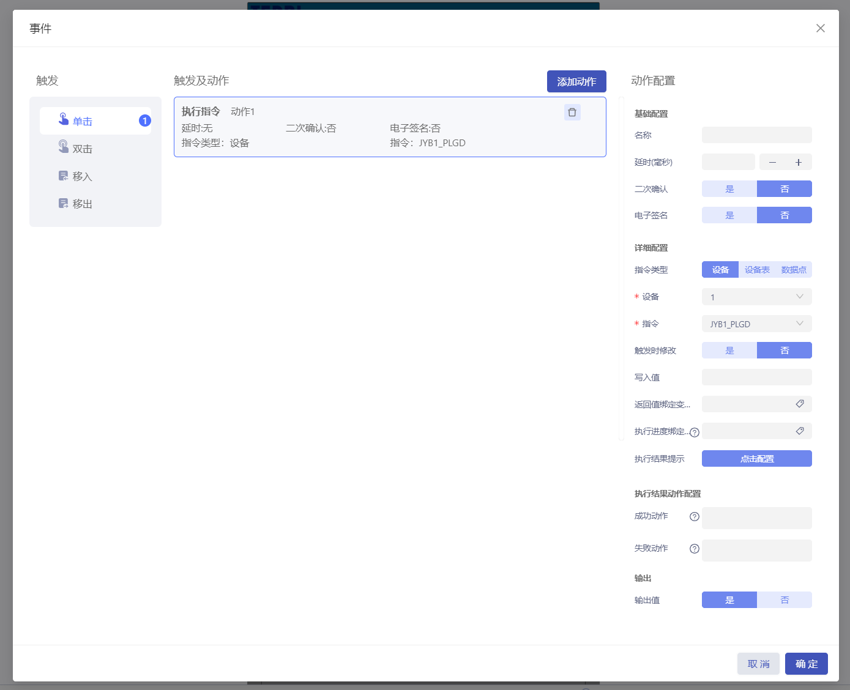
Task: Click help icon next to 失败动作
Action: click(x=694, y=549)
